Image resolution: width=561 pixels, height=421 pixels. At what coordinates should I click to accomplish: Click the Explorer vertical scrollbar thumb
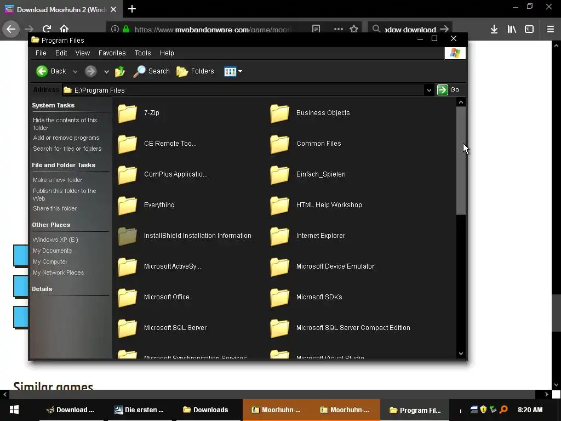click(x=461, y=161)
